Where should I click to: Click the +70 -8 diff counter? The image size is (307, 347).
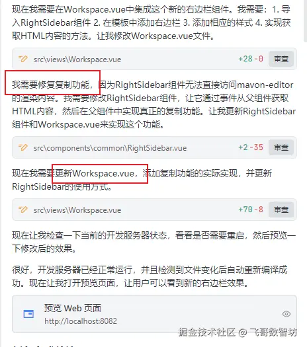[x=251, y=210]
